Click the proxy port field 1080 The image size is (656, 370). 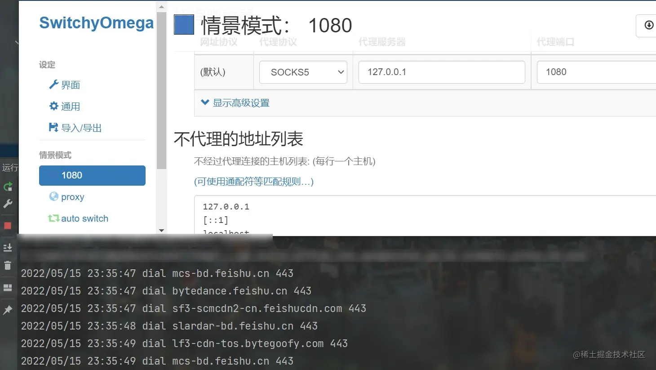pyautogui.click(x=596, y=72)
